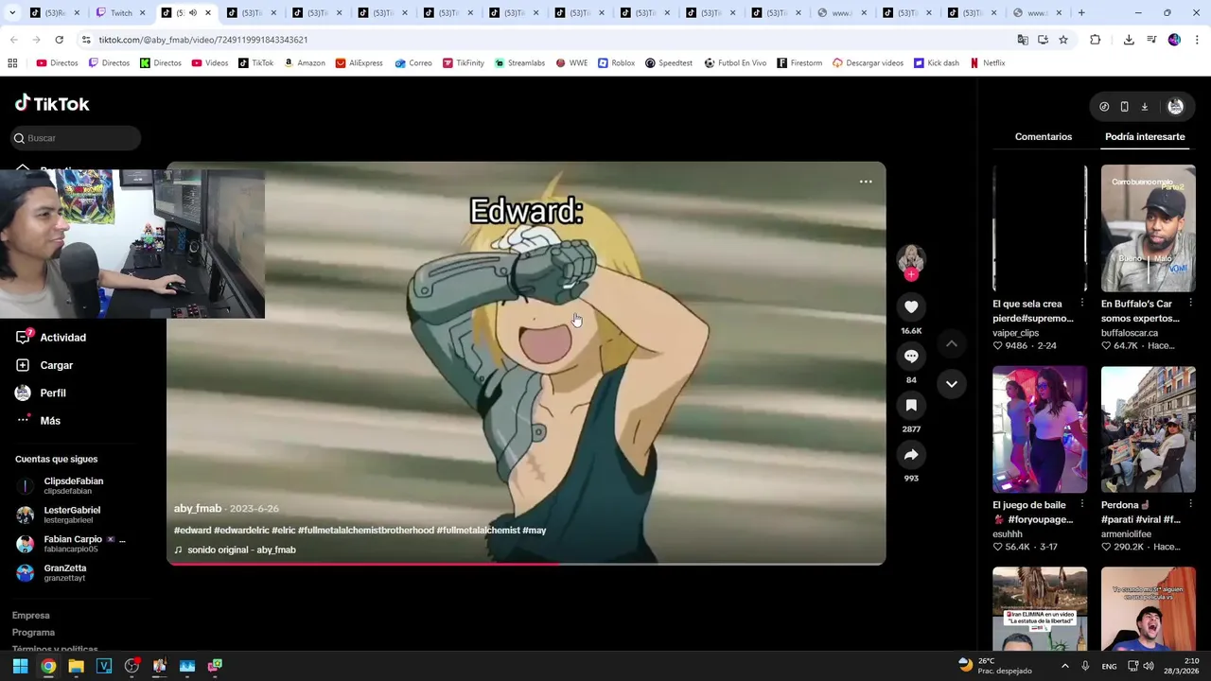Open Windows Start menu

(20, 666)
